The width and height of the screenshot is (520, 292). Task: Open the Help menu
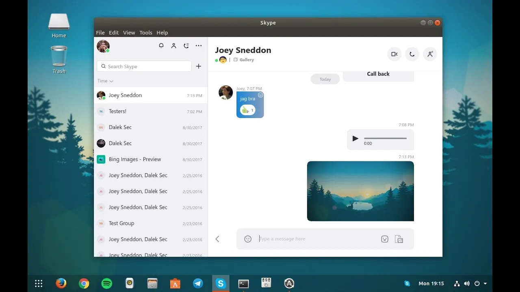(x=162, y=32)
